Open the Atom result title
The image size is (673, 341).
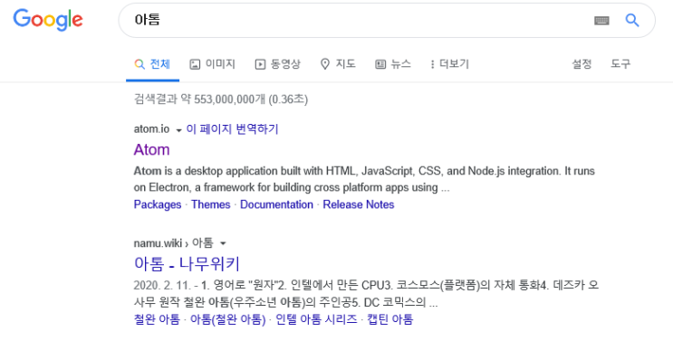[x=151, y=149]
